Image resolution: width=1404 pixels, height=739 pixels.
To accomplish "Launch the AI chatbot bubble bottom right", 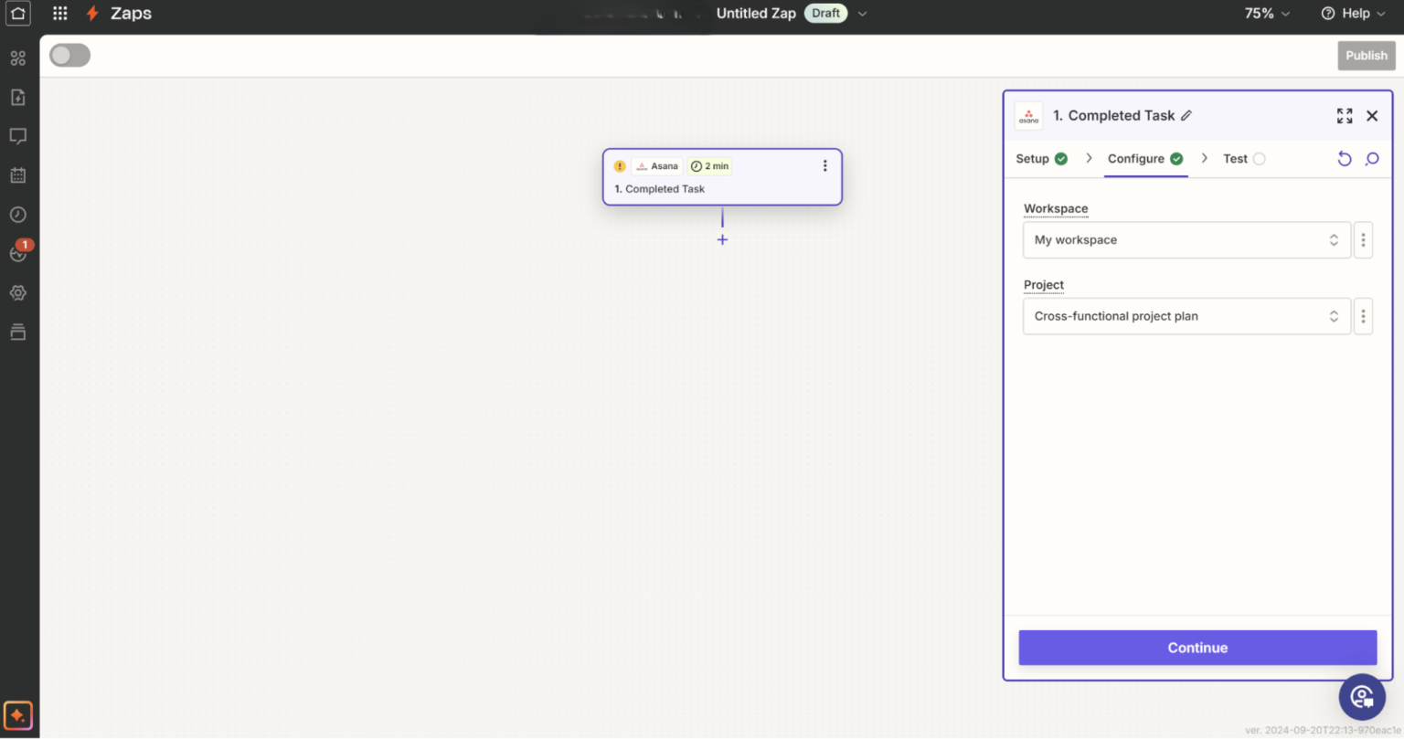I will 1362,697.
